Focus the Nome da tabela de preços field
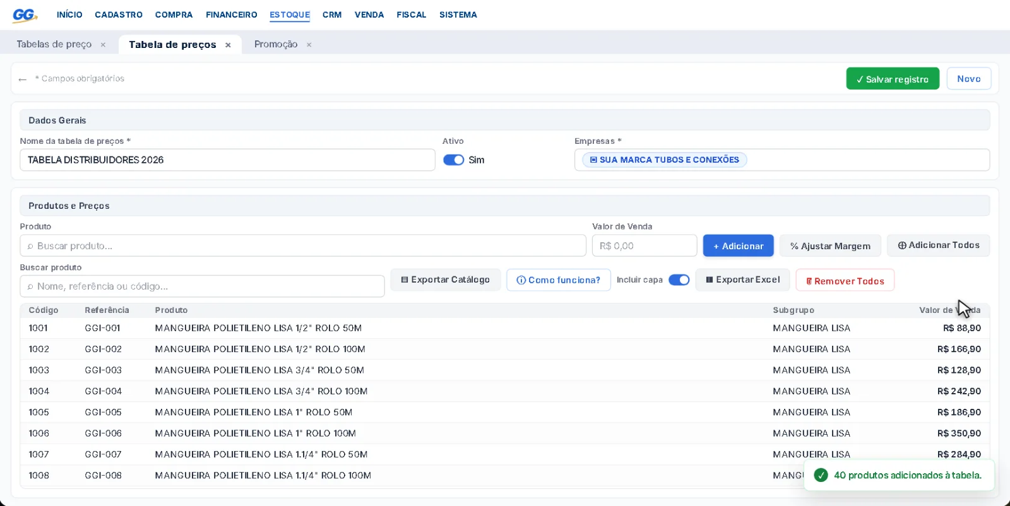Image resolution: width=1010 pixels, height=506 pixels. click(227, 160)
